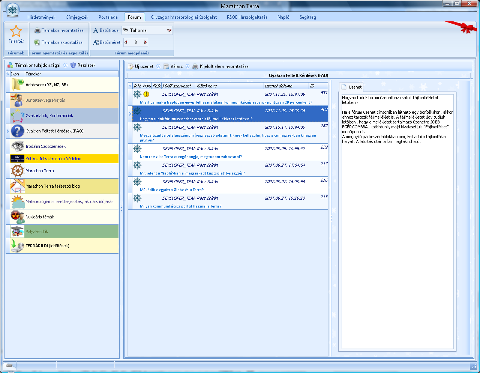480x373 pixels.
Task: Click the FAQ question mark icon
Action: 17,131
